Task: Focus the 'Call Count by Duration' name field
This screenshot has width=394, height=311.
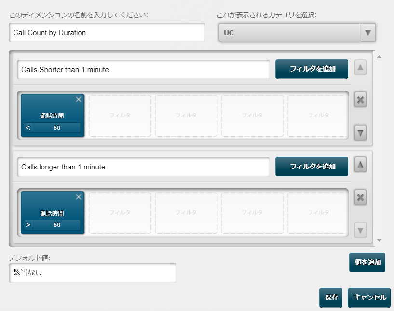Action: (107, 33)
